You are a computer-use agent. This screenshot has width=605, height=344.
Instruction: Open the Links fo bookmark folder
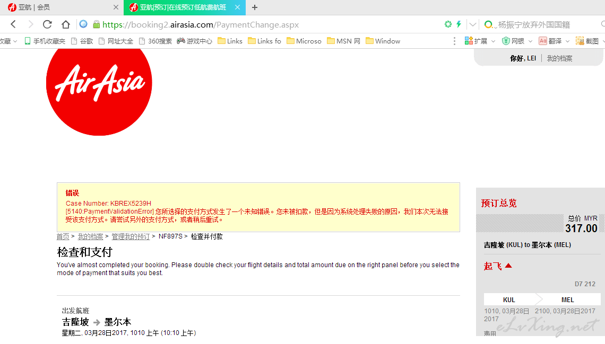pyautogui.click(x=264, y=41)
